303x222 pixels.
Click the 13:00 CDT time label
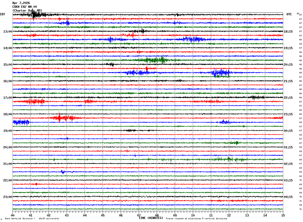pyautogui.click(x=8, y=32)
